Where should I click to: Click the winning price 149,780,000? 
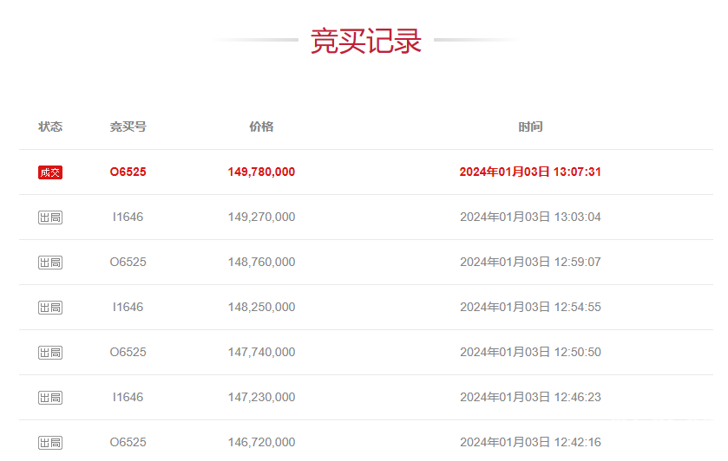coord(261,172)
